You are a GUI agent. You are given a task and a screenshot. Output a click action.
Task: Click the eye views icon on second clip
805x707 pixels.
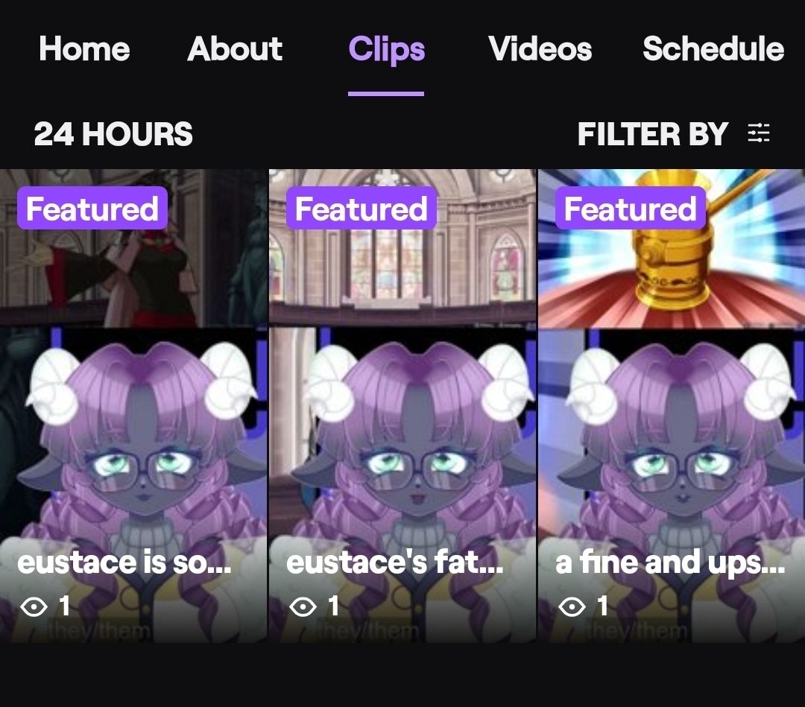(303, 606)
